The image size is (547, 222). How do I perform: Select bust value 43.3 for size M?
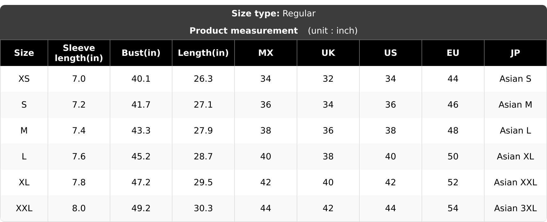[x=141, y=131]
